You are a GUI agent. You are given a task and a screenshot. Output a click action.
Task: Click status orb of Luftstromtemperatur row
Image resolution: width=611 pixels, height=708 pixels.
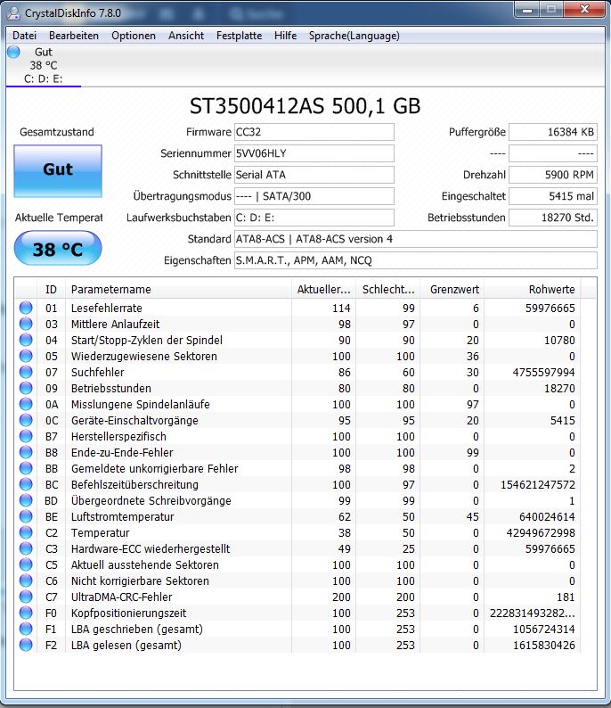click(x=26, y=516)
